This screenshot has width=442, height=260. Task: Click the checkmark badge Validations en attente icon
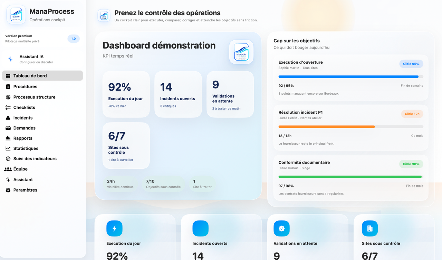click(x=281, y=228)
